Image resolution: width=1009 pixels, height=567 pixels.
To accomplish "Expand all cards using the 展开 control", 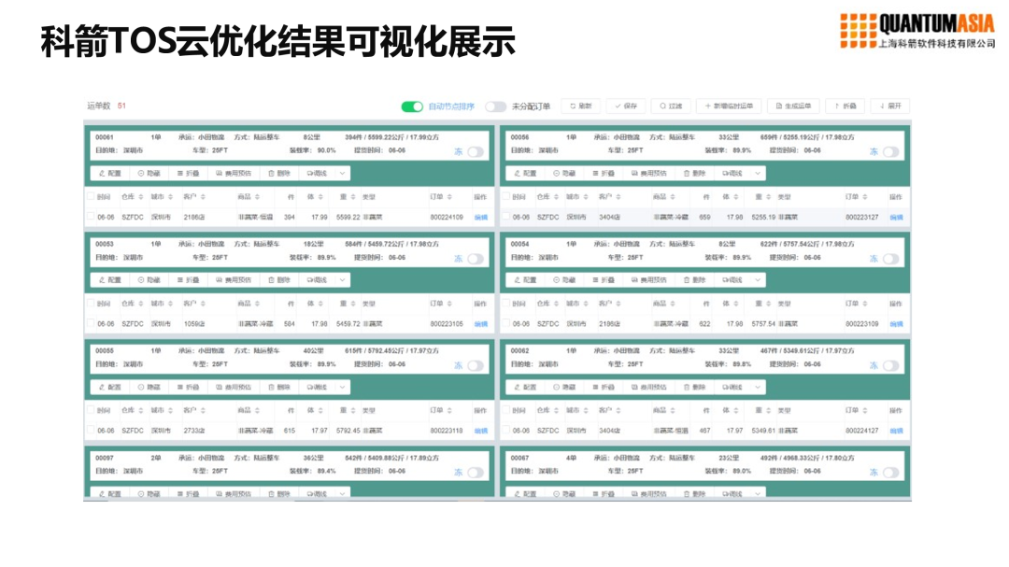I will (x=889, y=105).
